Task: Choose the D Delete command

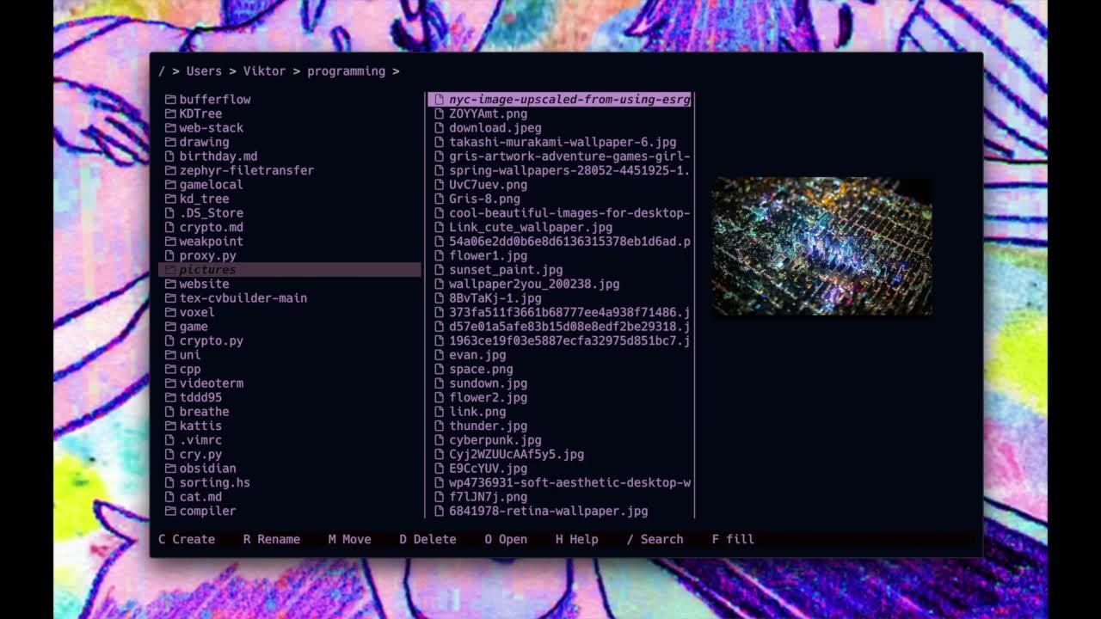Action: (427, 539)
